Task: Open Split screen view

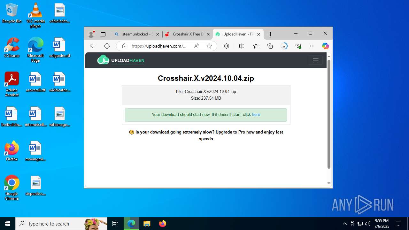Action: click(x=242, y=46)
